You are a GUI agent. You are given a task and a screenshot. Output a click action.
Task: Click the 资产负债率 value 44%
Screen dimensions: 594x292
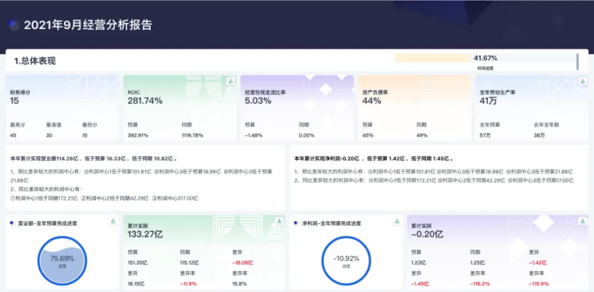[372, 101]
